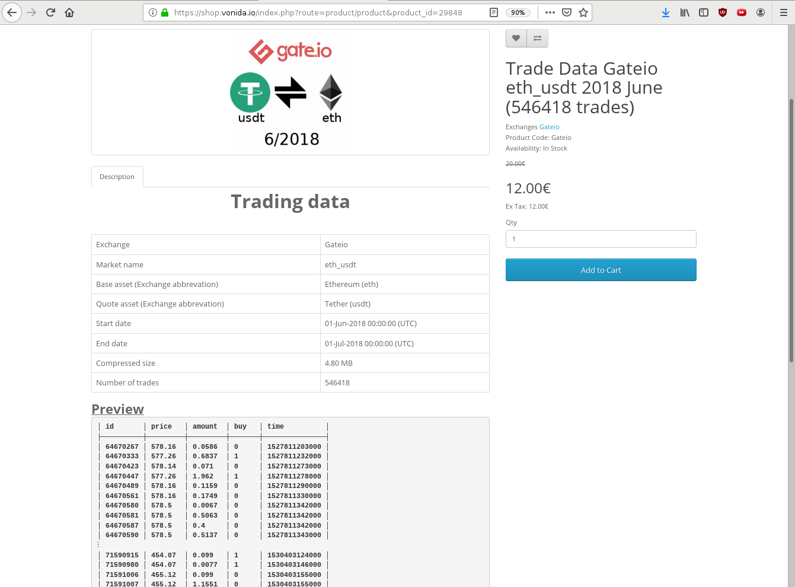This screenshot has width=795, height=587.
Task: Click the 'Tether (usdt)' table cell
Action: tap(404, 304)
